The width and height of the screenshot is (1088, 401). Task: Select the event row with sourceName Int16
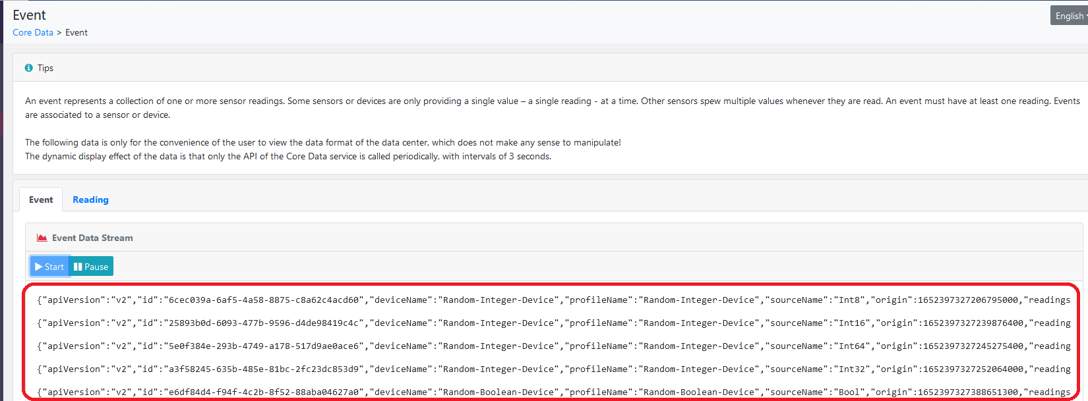(554, 323)
